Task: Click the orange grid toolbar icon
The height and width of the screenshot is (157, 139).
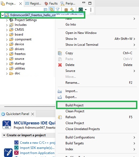Action: (66, 10)
